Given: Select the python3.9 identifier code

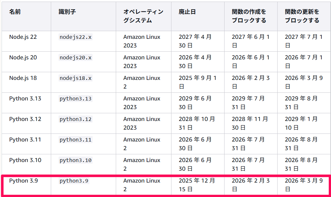Looking at the screenshot, I should pyautogui.click(x=74, y=181).
